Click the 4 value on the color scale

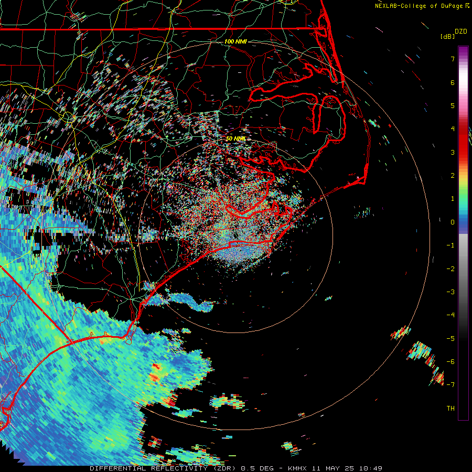(x=453, y=129)
